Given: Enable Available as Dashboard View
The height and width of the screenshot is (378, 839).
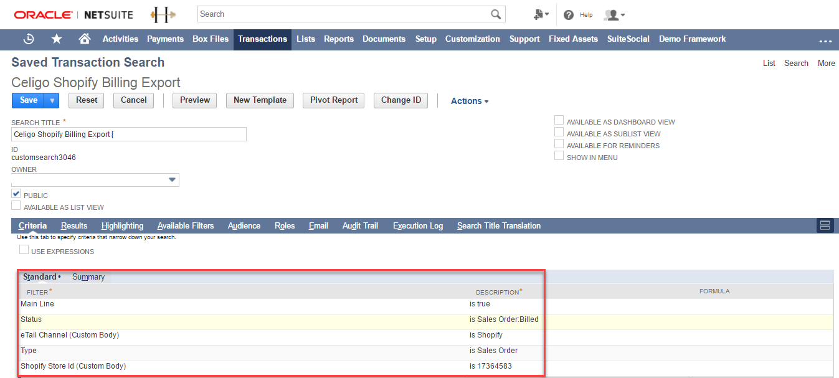Looking at the screenshot, I should (559, 120).
